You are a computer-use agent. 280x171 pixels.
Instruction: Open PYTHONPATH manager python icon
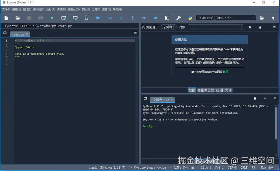[190, 18]
